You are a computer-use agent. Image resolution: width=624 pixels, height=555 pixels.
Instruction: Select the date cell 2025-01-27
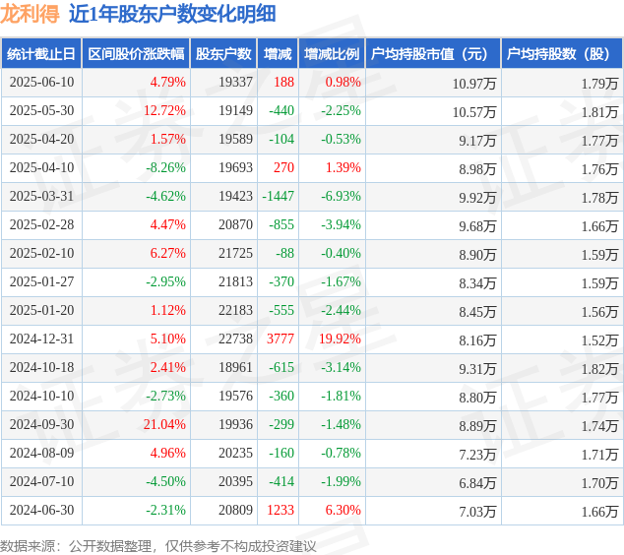(x=41, y=282)
